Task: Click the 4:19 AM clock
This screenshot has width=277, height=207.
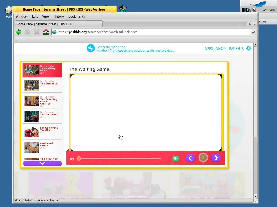Action: [x=269, y=10]
